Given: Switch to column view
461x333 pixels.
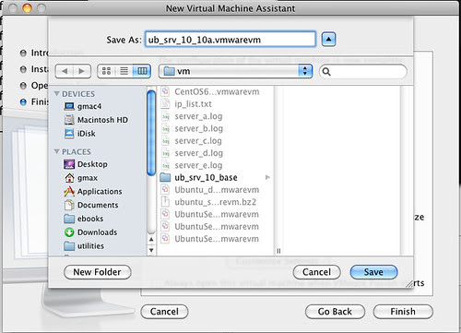Looking at the screenshot, I should point(142,71).
